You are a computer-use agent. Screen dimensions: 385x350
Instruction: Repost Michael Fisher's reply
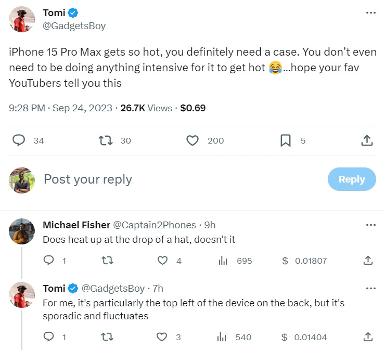tap(108, 261)
